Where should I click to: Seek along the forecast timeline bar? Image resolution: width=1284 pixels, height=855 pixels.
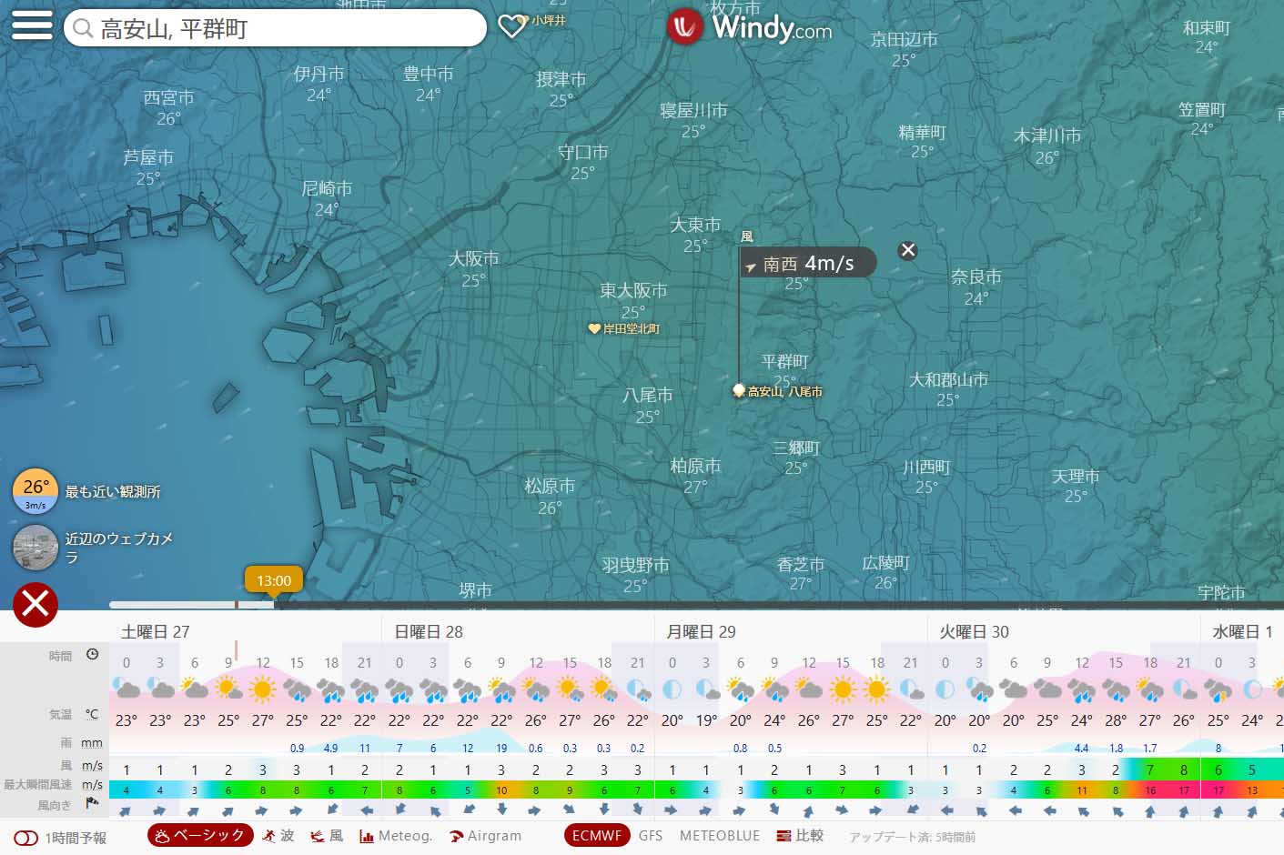pyautogui.click(x=696, y=605)
